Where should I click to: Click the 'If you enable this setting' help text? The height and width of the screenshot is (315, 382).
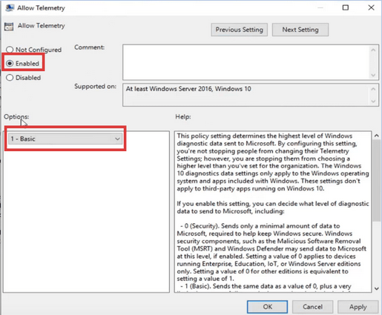tap(273, 208)
